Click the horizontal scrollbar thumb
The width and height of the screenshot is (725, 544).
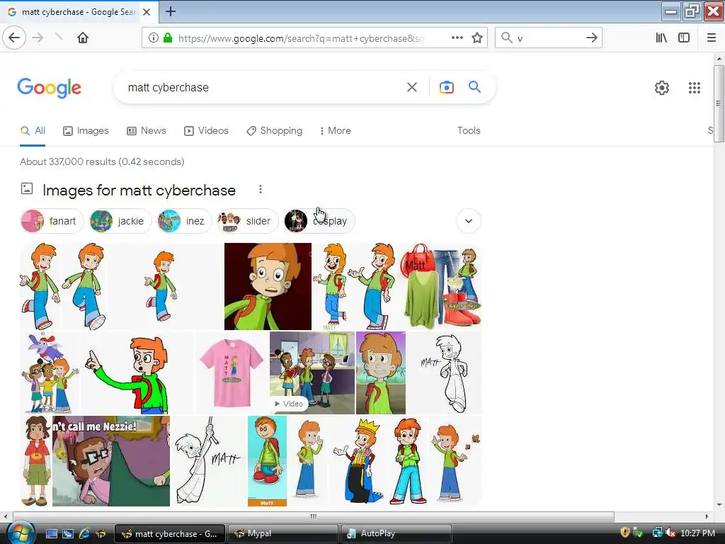point(314,516)
